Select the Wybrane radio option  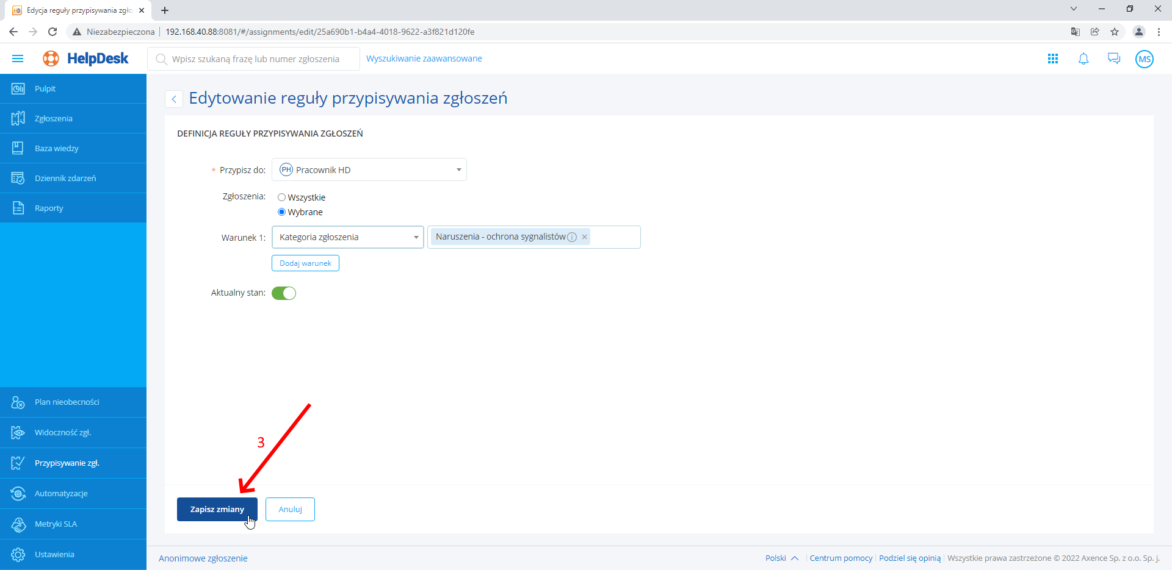pos(281,212)
